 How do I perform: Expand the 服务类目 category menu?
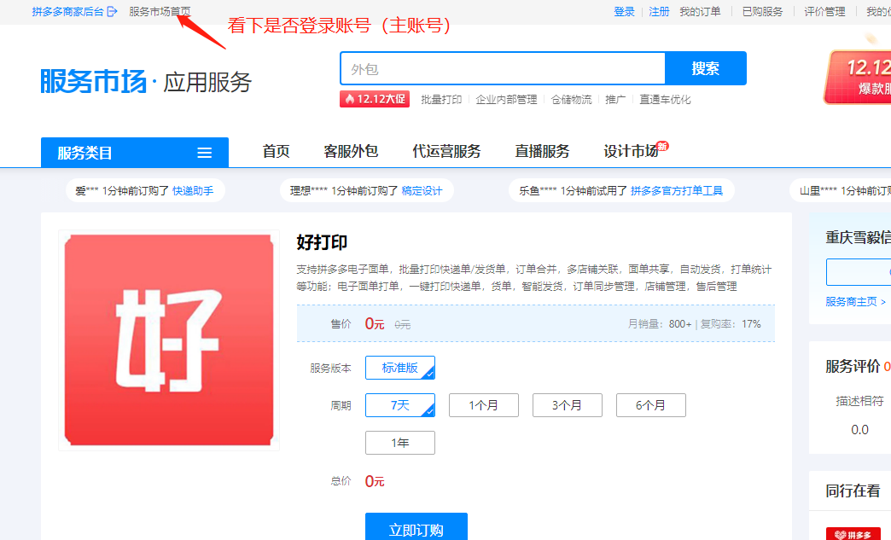135,152
